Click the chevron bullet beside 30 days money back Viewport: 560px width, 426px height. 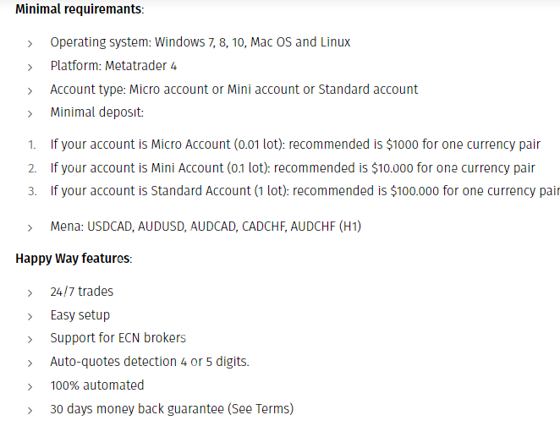[x=30, y=410]
